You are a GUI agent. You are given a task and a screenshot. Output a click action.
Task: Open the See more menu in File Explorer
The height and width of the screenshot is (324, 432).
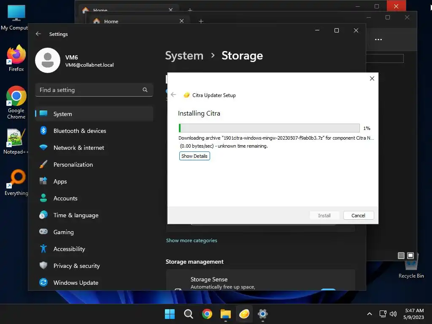(378, 39)
